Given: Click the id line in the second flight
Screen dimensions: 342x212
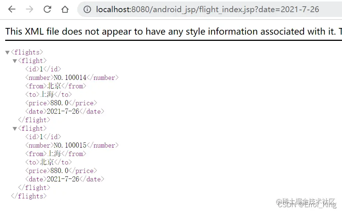Looking at the screenshot, I should [x=43, y=137].
